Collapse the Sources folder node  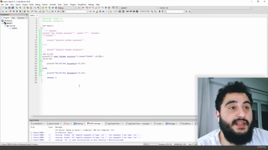5,26
